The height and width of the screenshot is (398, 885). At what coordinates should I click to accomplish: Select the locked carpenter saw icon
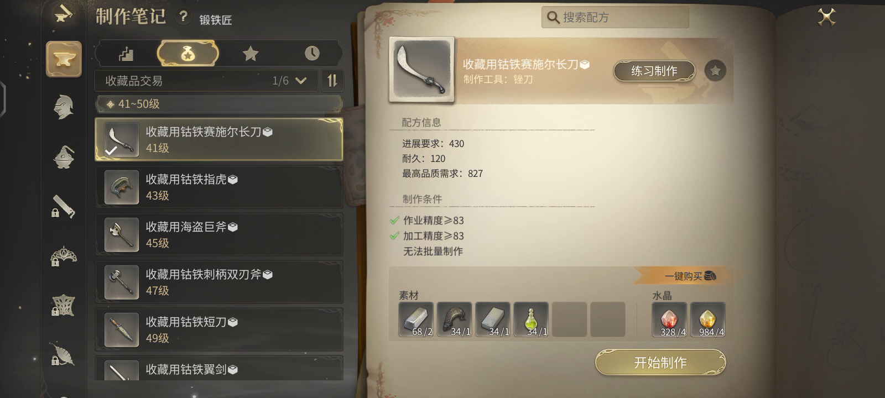coord(63,206)
